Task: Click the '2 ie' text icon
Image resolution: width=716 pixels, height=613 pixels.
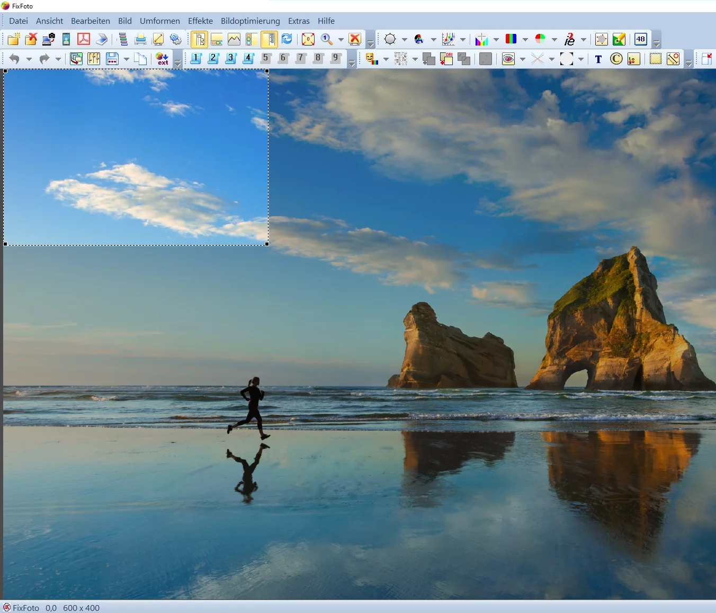Action: pyautogui.click(x=569, y=39)
